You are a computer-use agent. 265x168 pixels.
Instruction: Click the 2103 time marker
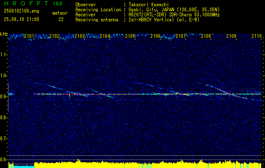point(80,36)
